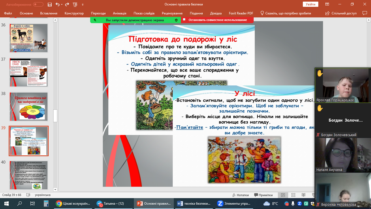The width and height of the screenshot is (371, 209).
Task: Open Calculator icon on taskbar
Action: point(46,203)
